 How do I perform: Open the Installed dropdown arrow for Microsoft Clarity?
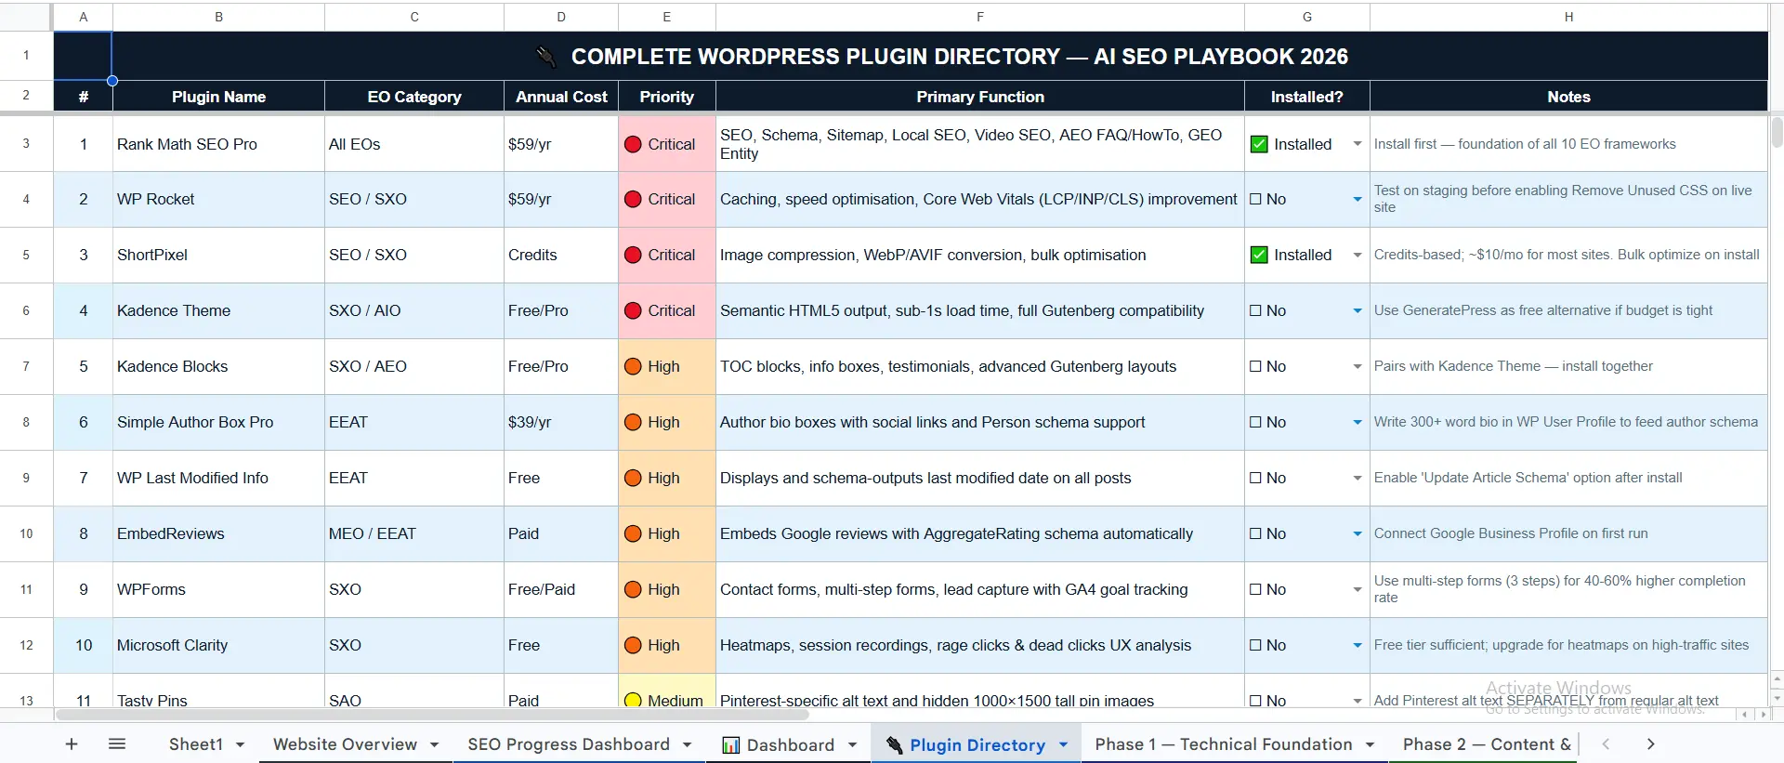1358,645
